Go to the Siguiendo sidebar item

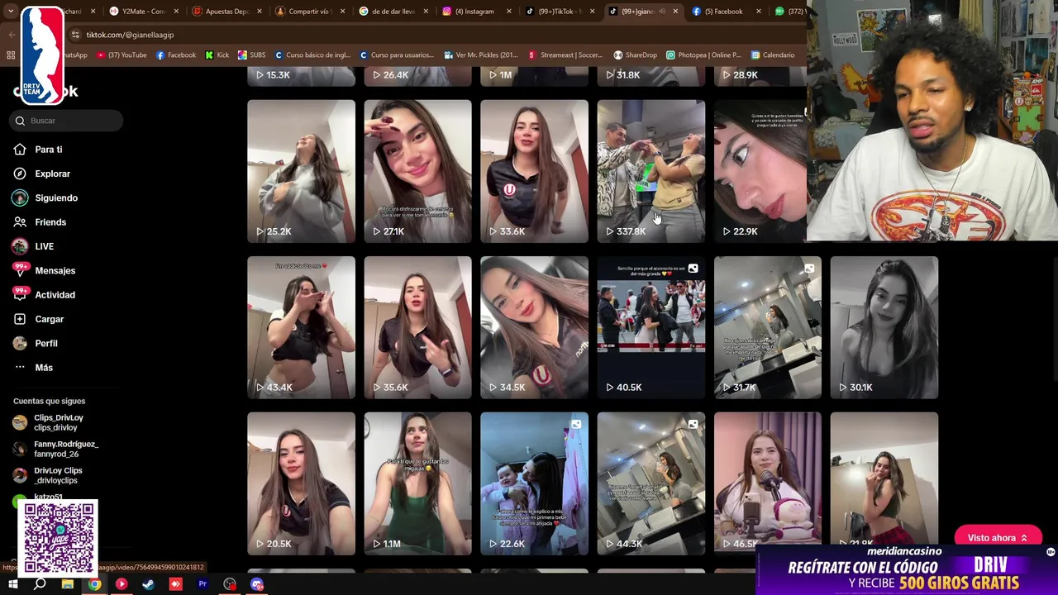(45, 198)
